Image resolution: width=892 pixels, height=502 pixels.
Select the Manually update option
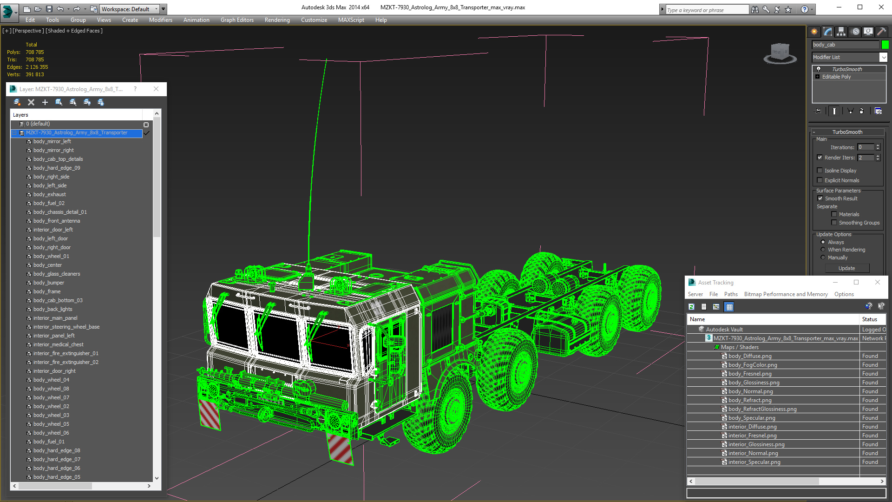click(x=823, y=258)
